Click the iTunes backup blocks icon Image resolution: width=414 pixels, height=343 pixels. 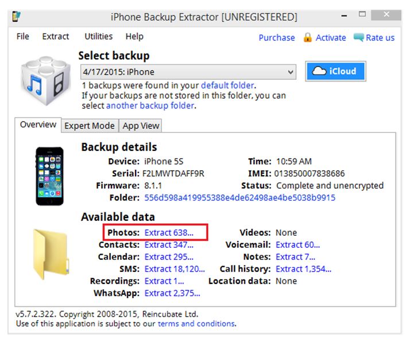[x=45, y=80]
